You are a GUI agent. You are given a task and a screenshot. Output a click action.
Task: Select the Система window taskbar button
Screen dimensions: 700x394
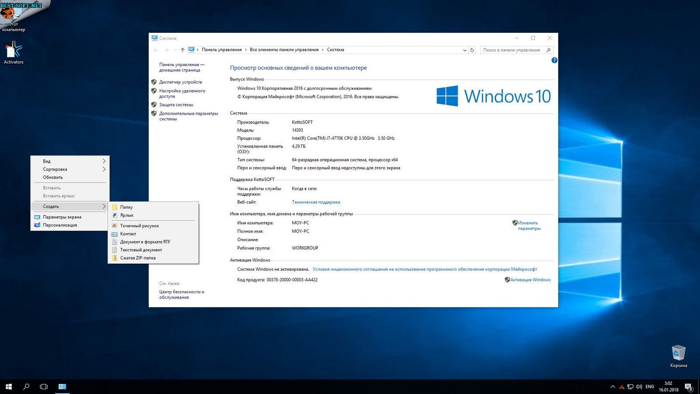point(62,387)
